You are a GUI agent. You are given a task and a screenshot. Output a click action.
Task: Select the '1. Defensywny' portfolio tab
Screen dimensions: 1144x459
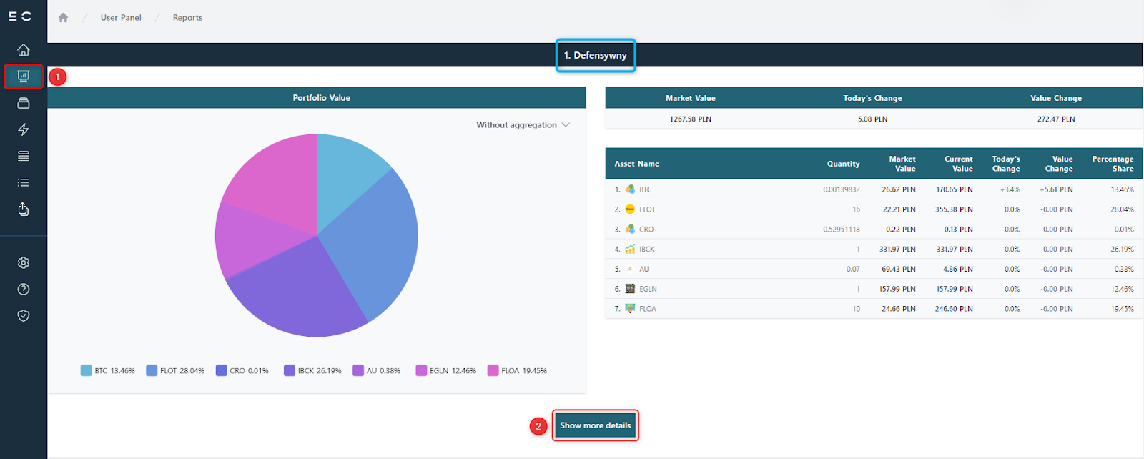(x=595, y=55)
